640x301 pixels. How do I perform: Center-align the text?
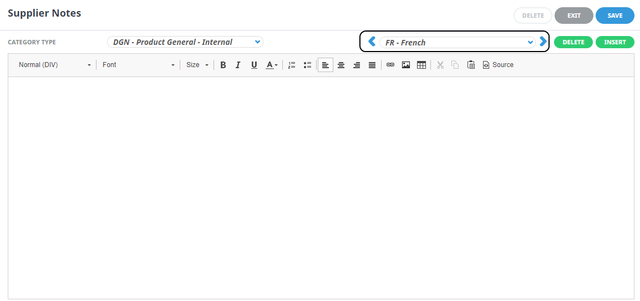(x=341, y=65)
